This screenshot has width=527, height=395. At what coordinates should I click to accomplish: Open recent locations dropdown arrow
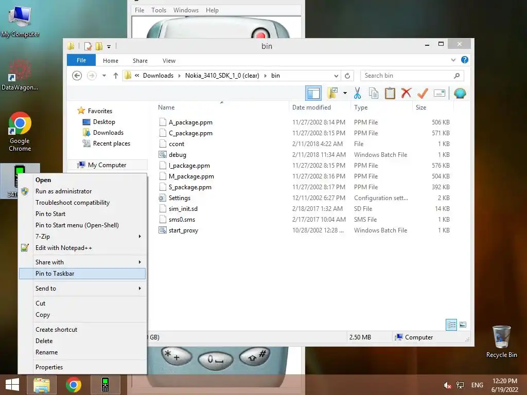(x=104, y=76)
